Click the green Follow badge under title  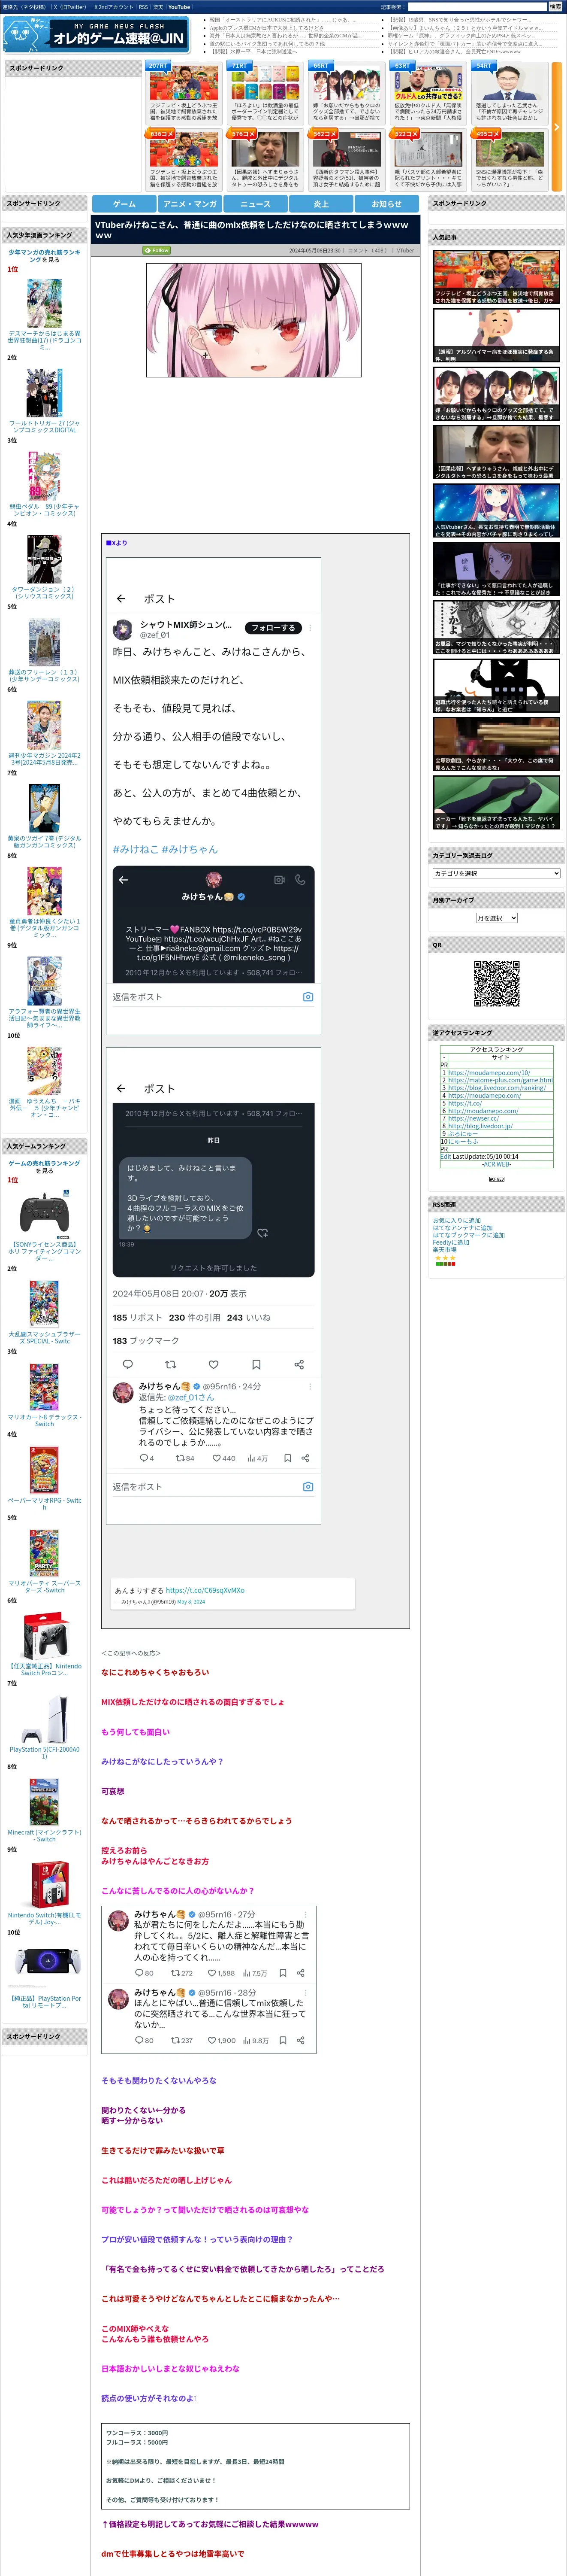(157, 250)
